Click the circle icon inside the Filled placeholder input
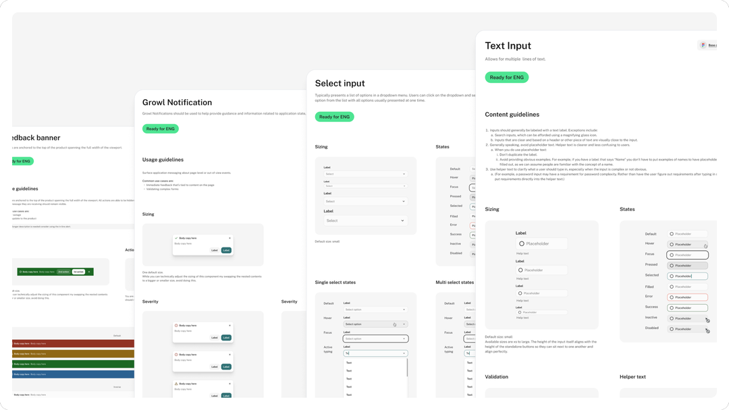This screenshot has width=729, height=410. tap(672, 287)
